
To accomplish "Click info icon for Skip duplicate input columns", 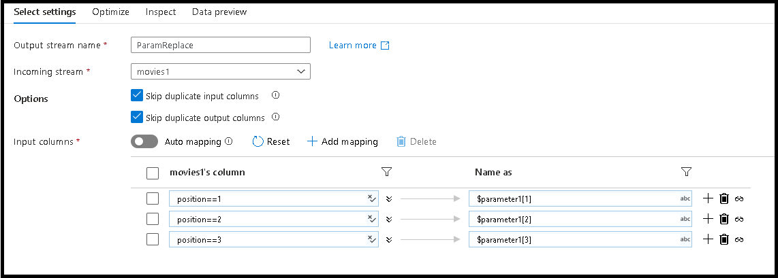I will coord(275,95).
